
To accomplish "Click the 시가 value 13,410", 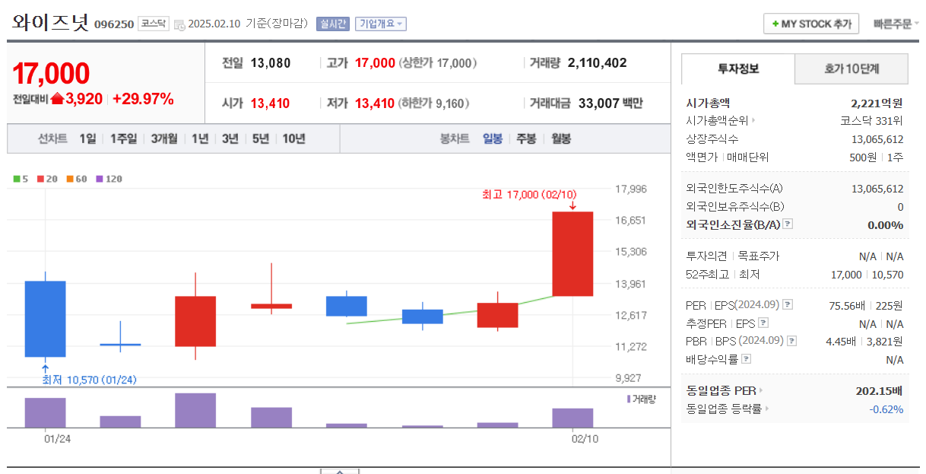I will [x=270, y=103].
